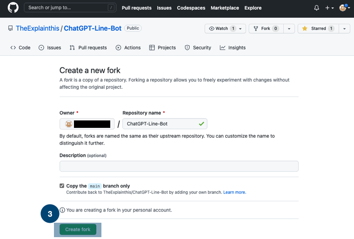Viewport: 354px width, 239px height.
Task: Click the main branch label
Action: click(x=94, y=186)
